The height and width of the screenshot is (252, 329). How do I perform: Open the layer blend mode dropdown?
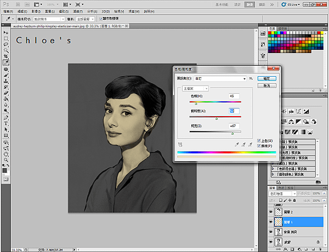point(282,193)
